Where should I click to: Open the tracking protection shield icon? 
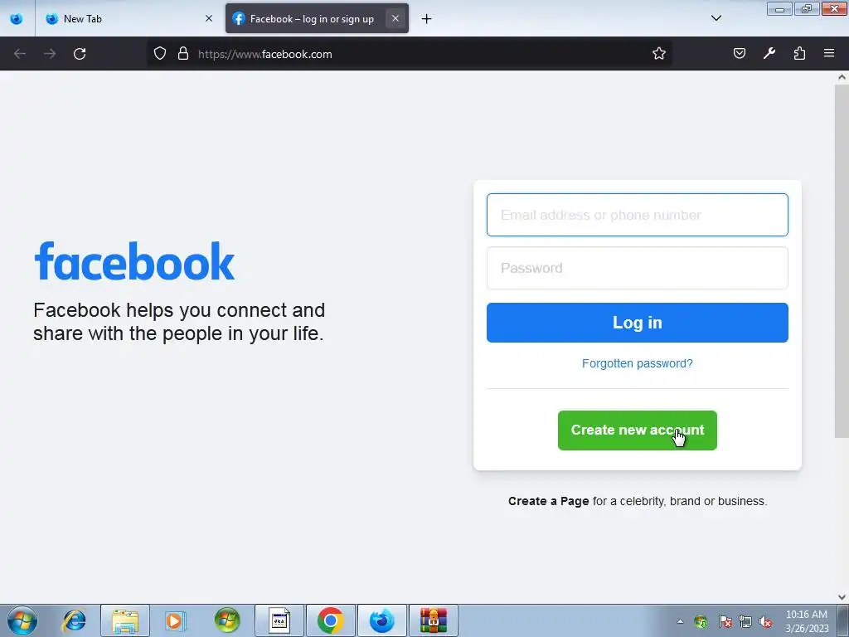click(160, 53)
